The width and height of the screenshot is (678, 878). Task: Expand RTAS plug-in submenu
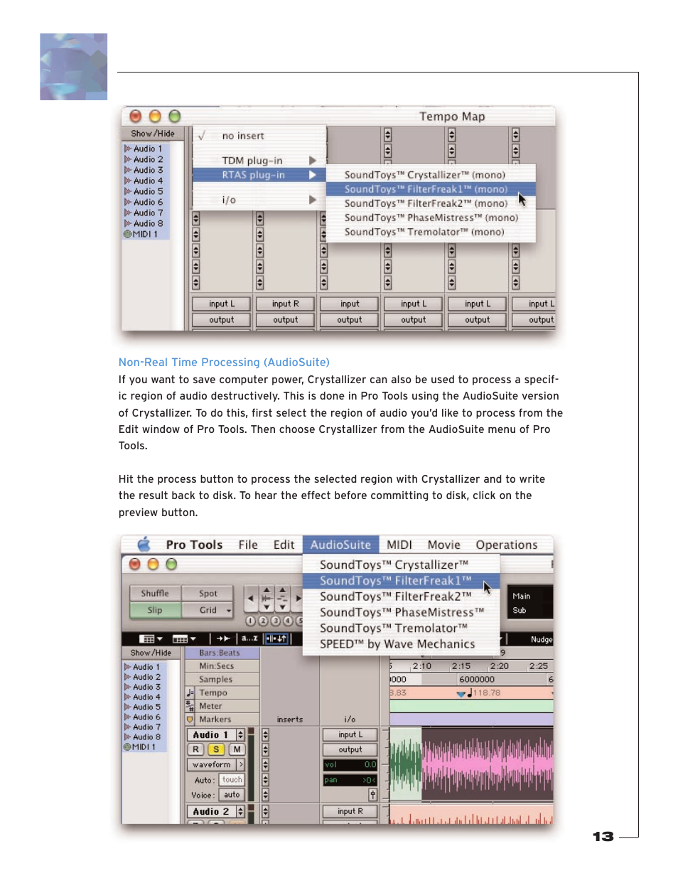point(259,175)
